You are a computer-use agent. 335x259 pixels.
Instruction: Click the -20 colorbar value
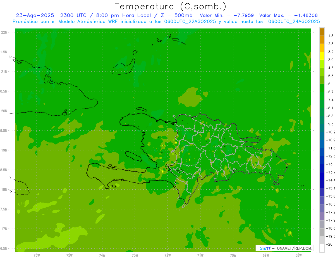pyautogui.click(x=329, y=244)
